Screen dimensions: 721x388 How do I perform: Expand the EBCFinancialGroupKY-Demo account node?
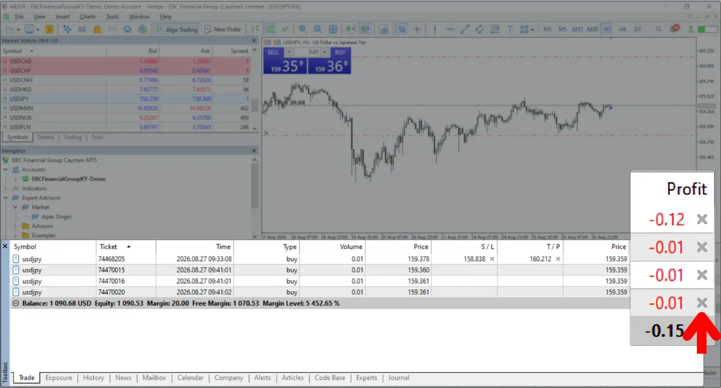(16, 179)
